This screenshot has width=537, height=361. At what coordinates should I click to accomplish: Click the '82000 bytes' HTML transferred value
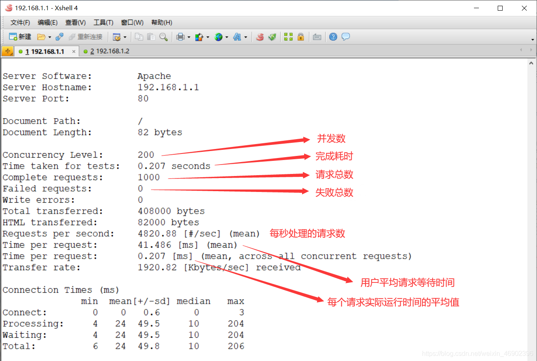(168, 222)
